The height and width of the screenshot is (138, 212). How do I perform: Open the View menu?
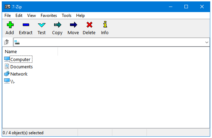click(31, 16)
